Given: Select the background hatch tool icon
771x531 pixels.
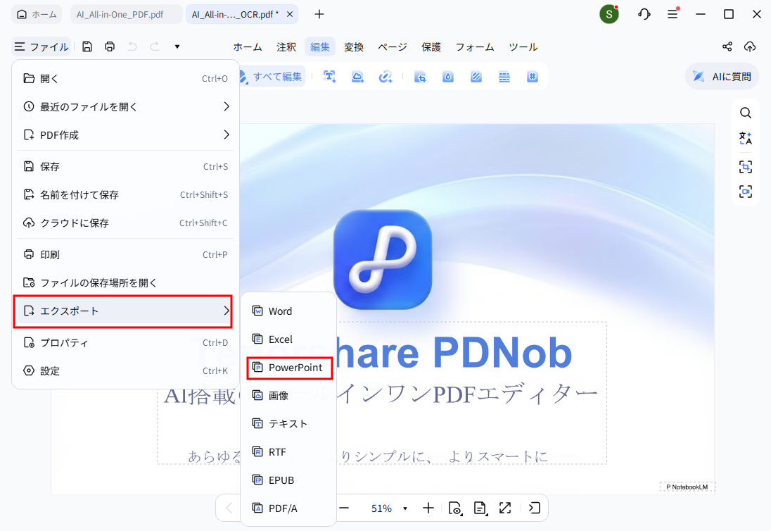Looking at the screenshot, I should [476, 77].
